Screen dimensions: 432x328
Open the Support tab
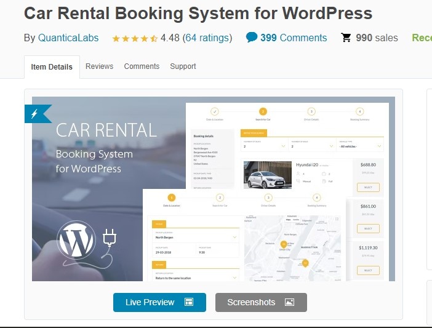[x=183, y=66]
